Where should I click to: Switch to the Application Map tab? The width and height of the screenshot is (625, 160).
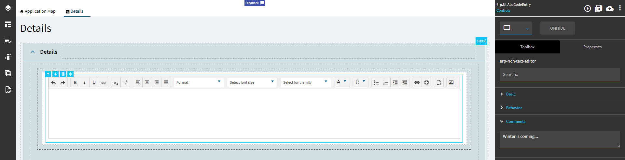pos(38,11)
